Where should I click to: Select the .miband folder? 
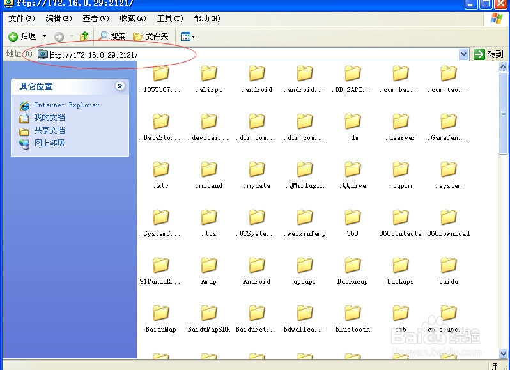(x=208, y=176)
